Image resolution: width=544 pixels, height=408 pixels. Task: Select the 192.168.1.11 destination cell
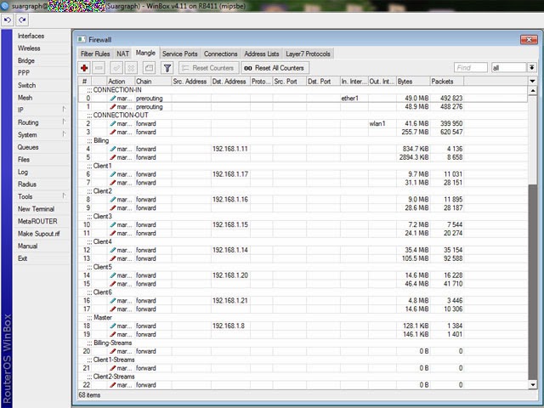[x=230, y=149]
